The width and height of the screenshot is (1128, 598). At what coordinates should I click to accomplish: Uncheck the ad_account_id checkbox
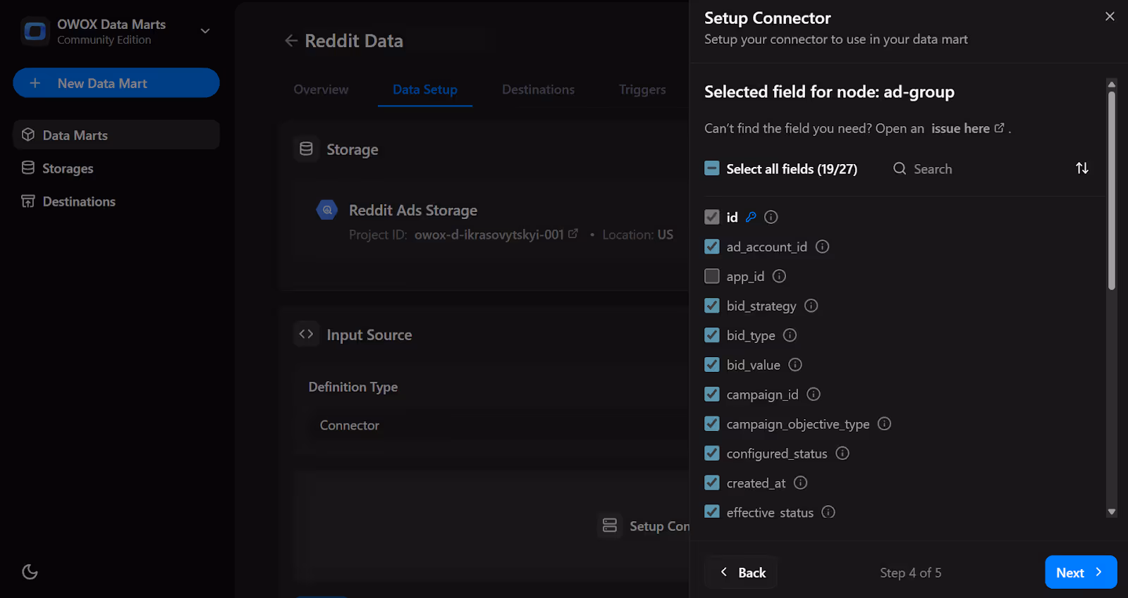[712, 247]
